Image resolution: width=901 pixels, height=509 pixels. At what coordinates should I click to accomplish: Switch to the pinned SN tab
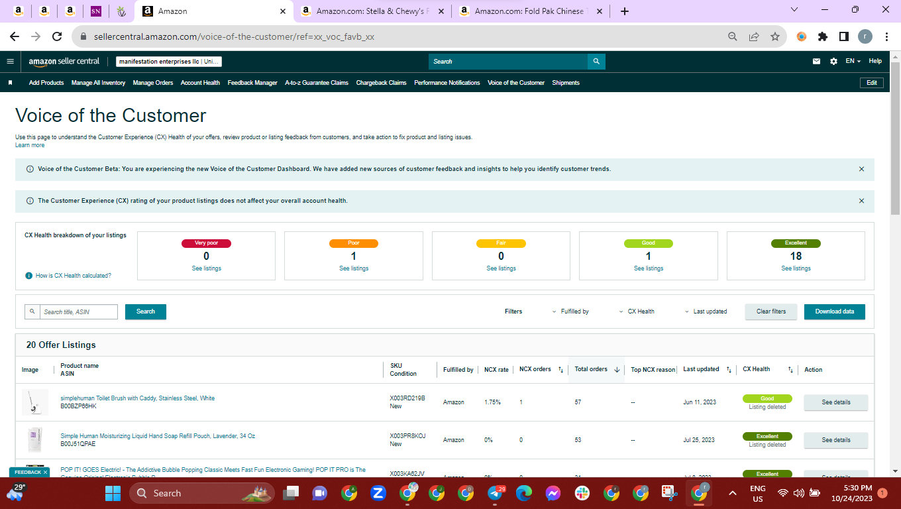pos(95,11)
